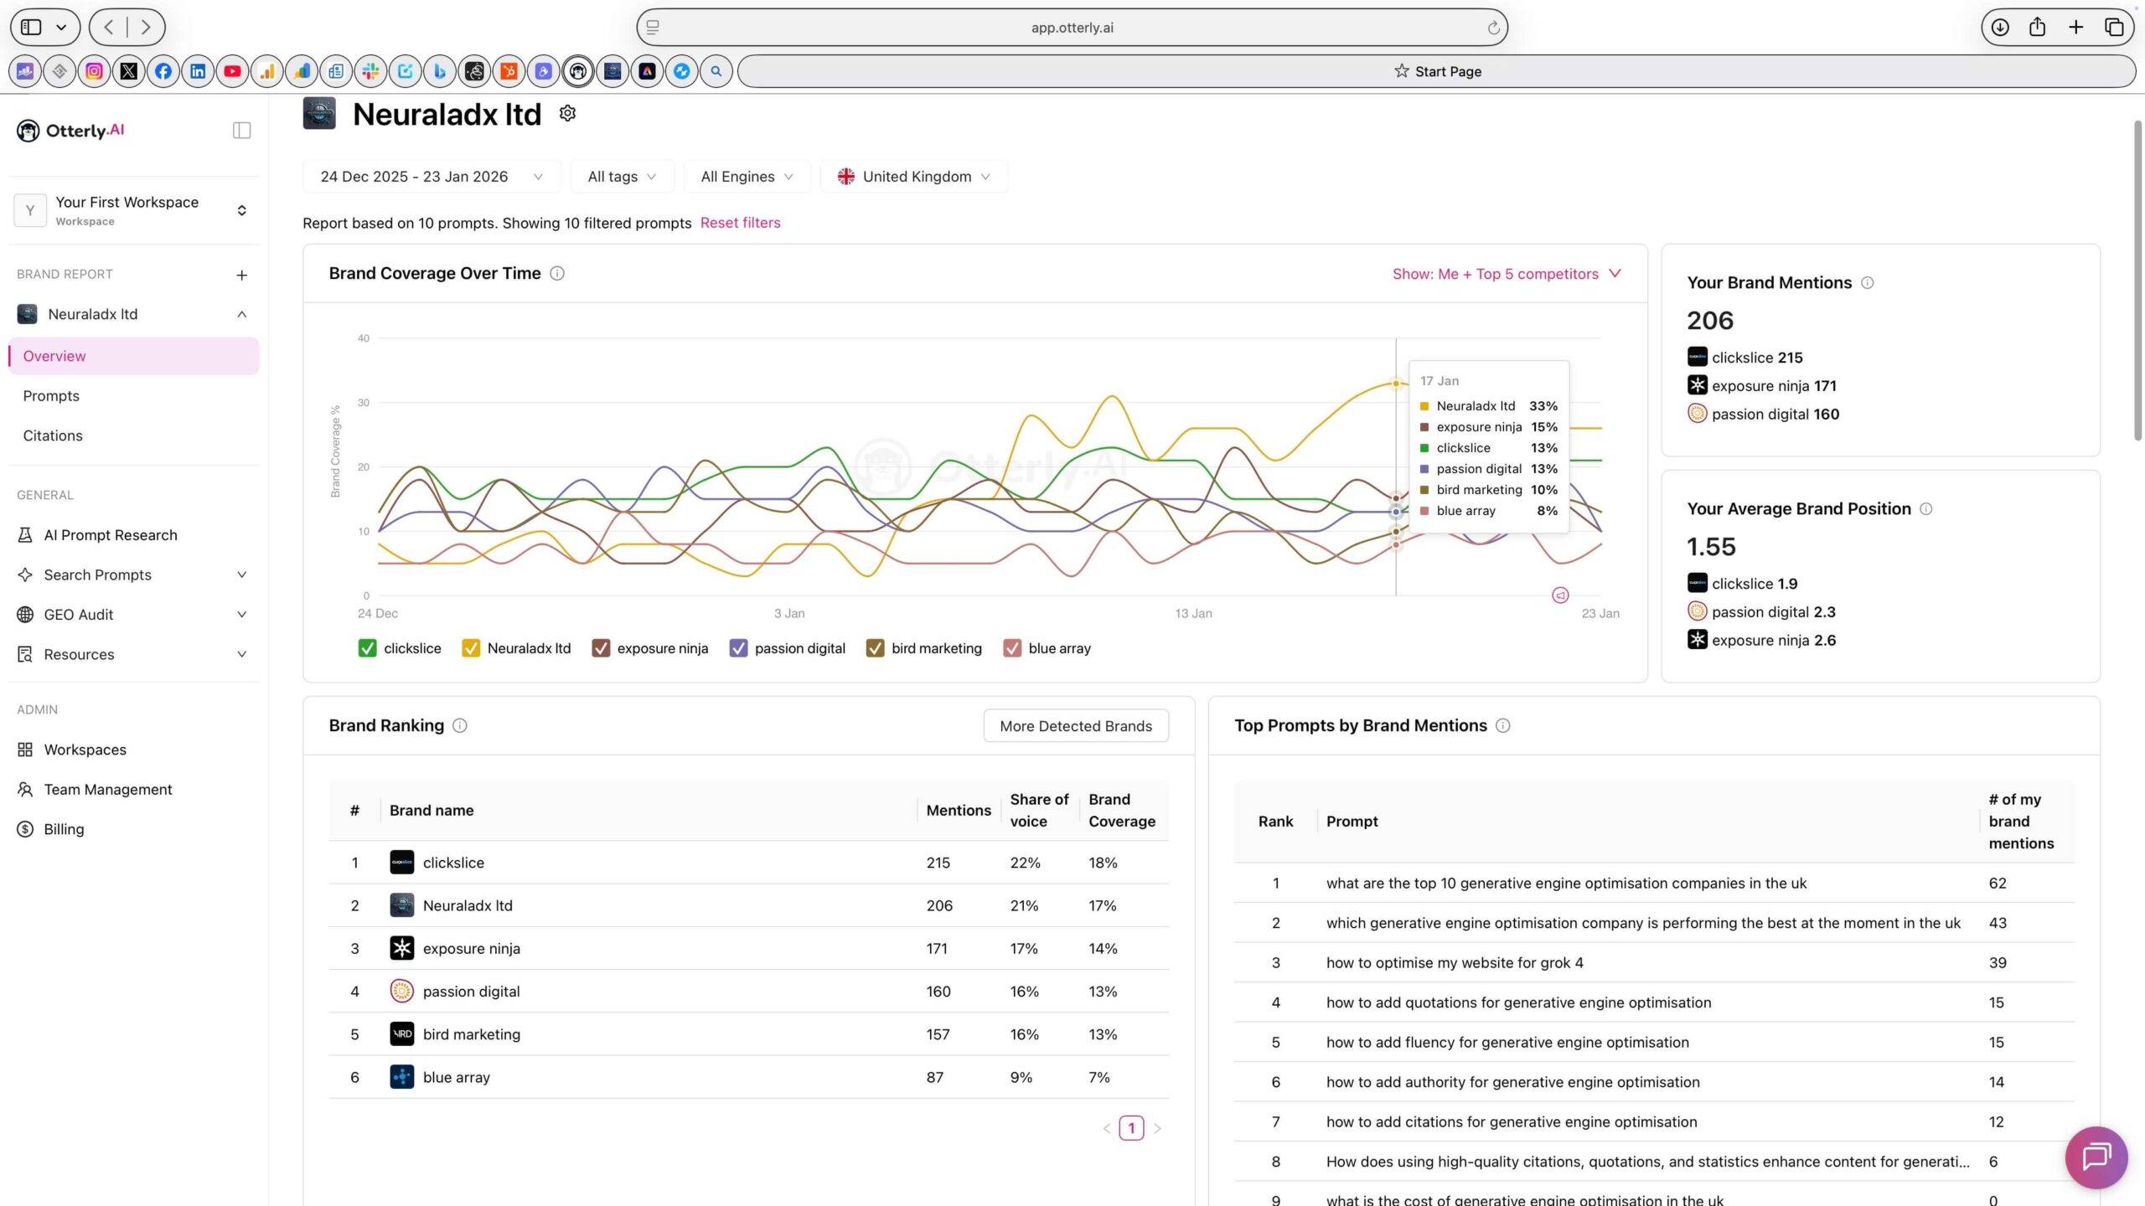The width and height of the screenshot is (2145, 1206).
Task: Add a new brand report with plus
Action: [241, 275]
